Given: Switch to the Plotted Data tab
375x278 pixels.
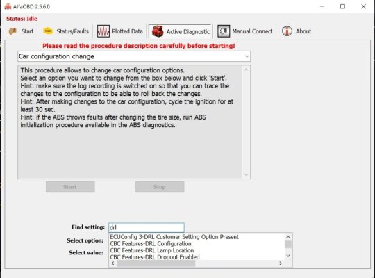Looking at the screenshot, I should (x=120, y=31).
